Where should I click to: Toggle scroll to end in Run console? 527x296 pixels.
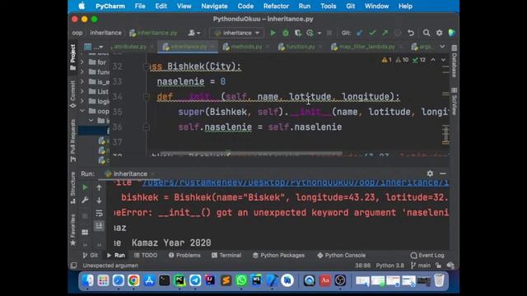pyautogui.click(x=99, y=226)
